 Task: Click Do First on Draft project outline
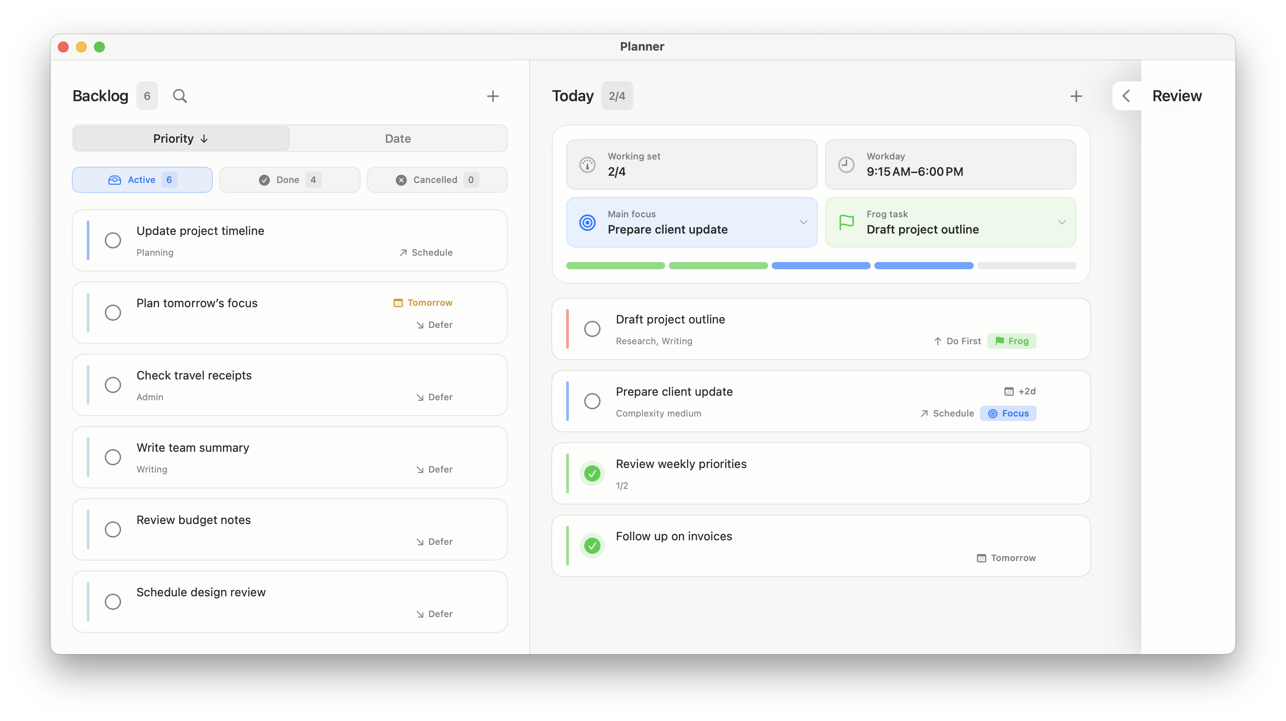[x=957, y=341]
